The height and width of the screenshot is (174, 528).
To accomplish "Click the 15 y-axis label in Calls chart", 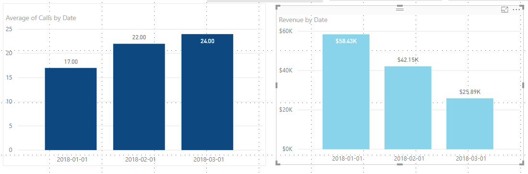I will pos(10,78).
